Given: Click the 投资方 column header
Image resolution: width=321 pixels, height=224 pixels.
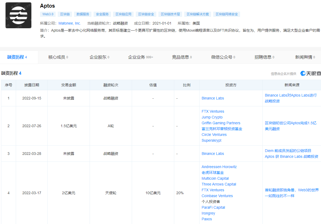Looking at the screenshot, I should pos(231,85).
